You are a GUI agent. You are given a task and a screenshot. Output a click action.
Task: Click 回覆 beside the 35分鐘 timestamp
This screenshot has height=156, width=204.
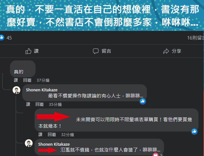(40, 104)
